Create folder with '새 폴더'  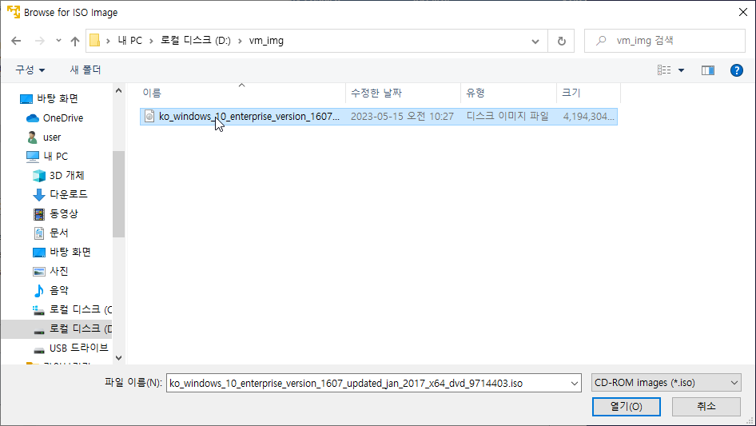click(86, 70)
